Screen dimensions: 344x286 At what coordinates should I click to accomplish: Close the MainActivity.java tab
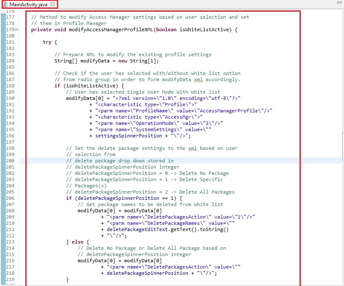(x=52, y=3)
